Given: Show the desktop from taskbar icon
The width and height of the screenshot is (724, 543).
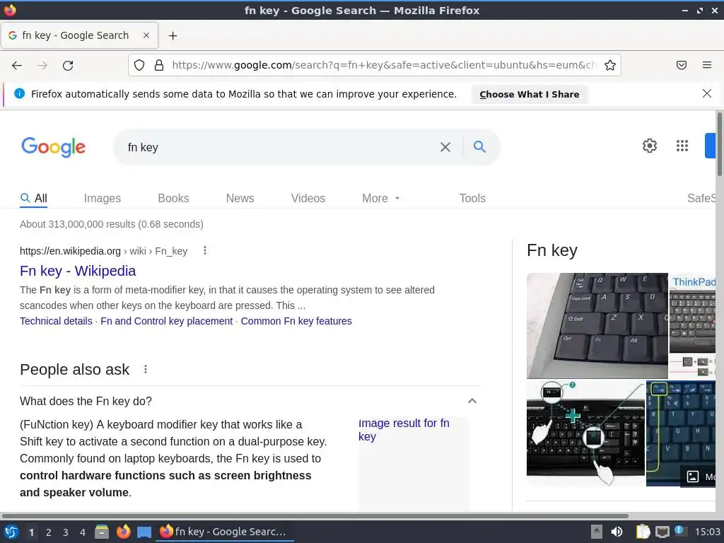Looking at the screenshot, I should tap(144, 532).
